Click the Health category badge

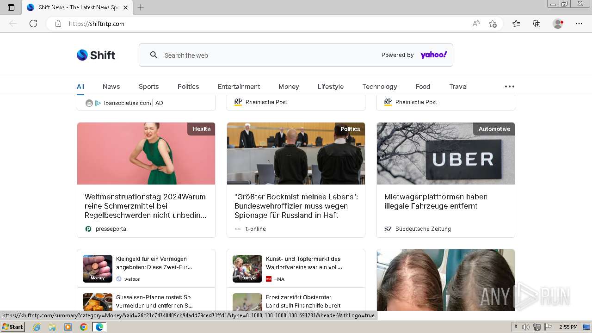pos(201,129)
